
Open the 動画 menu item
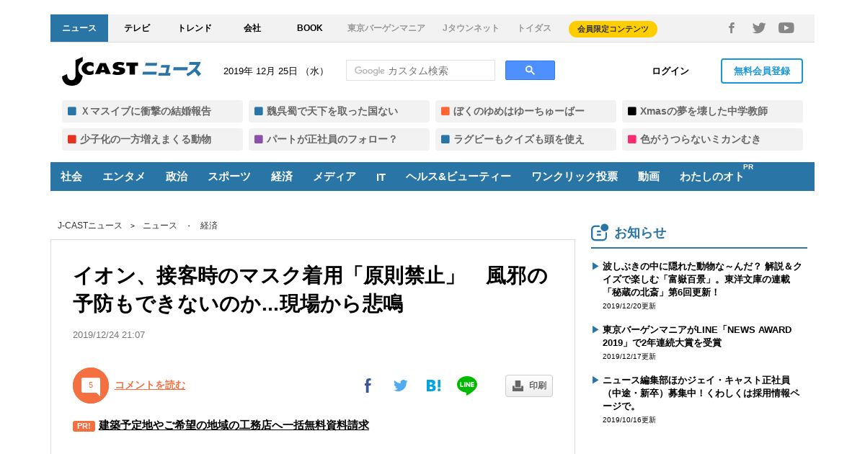pyautogui.click(x=649, y=177)
